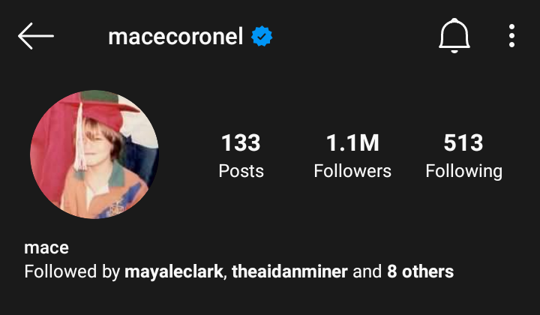This screenshot has width=540, height=315.
Task: Go back using the left arrow
Action: pos(36,36)
